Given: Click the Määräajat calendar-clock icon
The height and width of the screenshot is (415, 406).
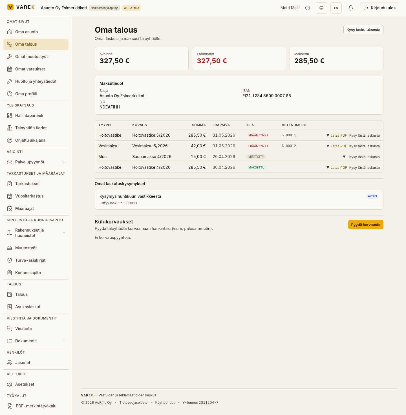Looking at the screenshot, I should (x=10, y=208).
